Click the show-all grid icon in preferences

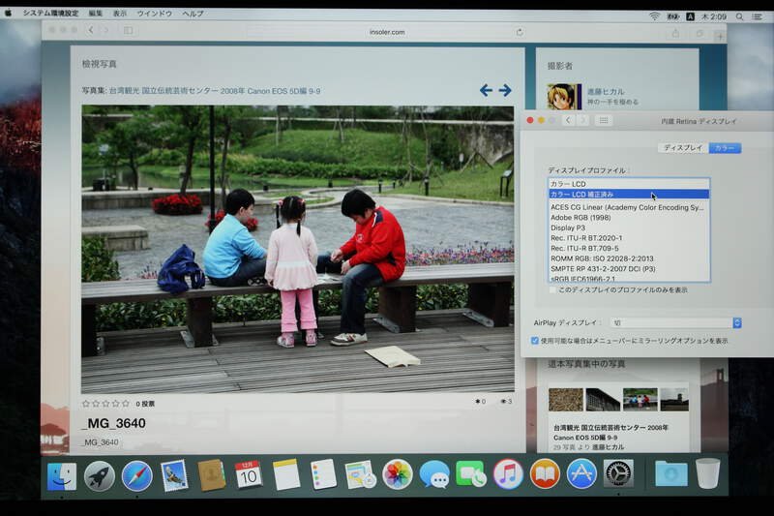pyautogui.click(x=604, y=120)
